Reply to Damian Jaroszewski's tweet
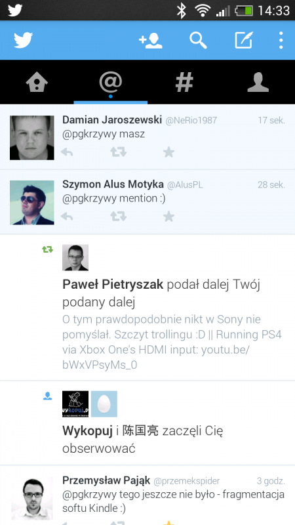Screen dimensions: 295x525 point(68,152)
